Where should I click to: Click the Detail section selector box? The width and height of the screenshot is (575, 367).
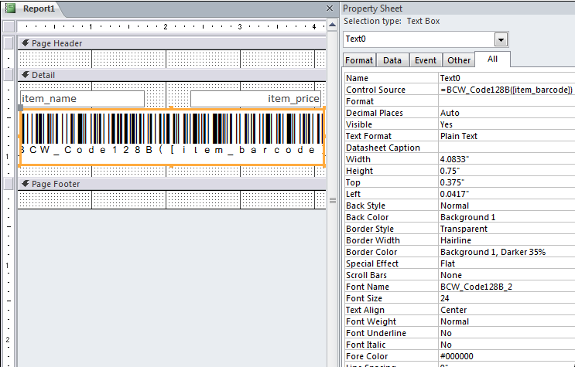(x=9, y=75)
